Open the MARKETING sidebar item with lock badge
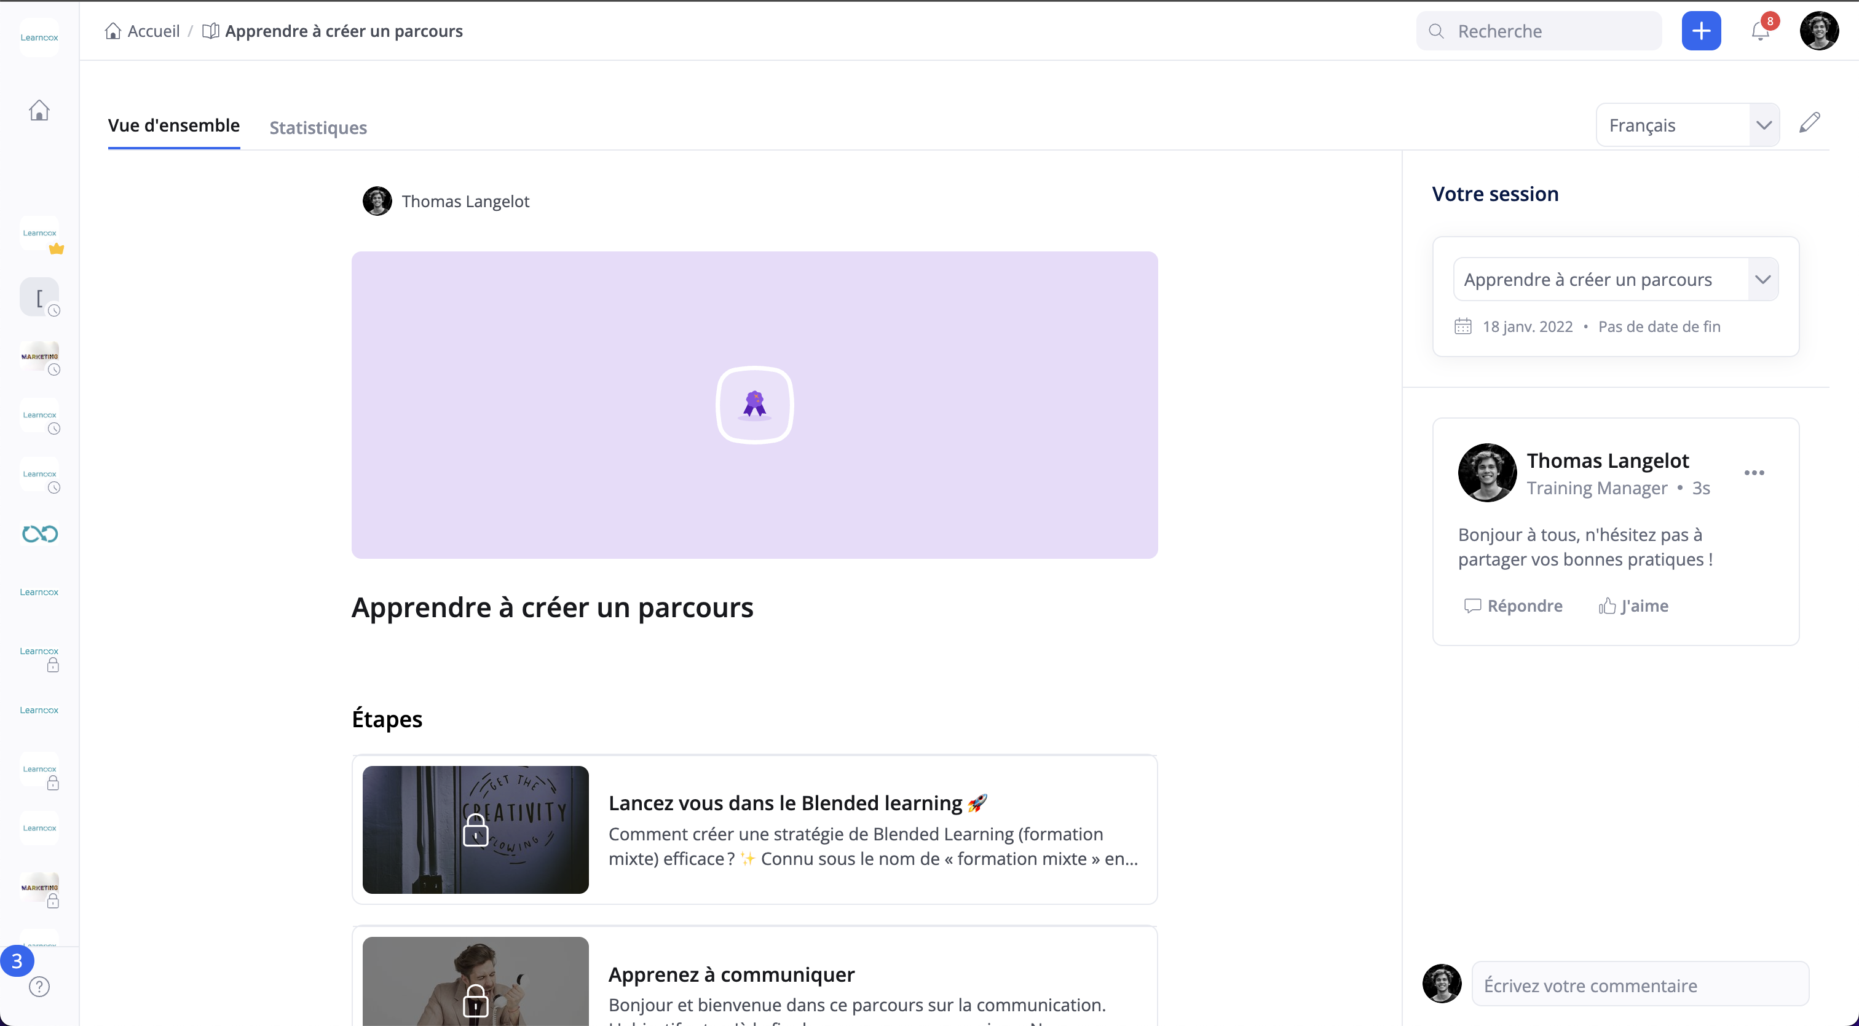 tap(39, 889)
